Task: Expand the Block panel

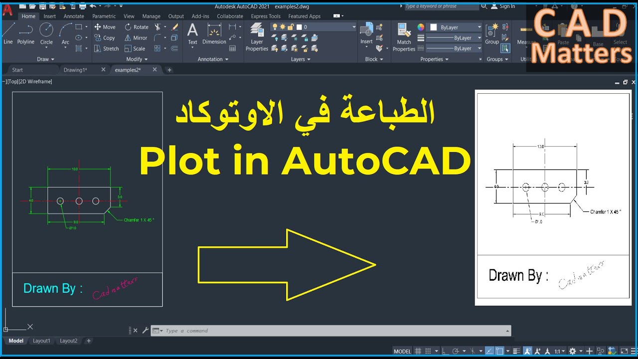Action: tap(374, 59)
